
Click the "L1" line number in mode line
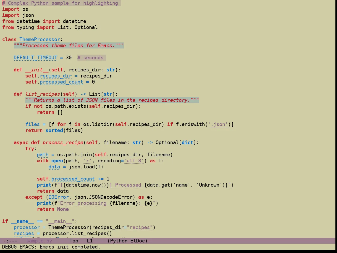point(90,241)
